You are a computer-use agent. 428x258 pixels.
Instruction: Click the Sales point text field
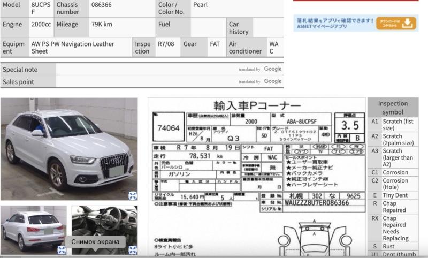[x=144, y=81]
